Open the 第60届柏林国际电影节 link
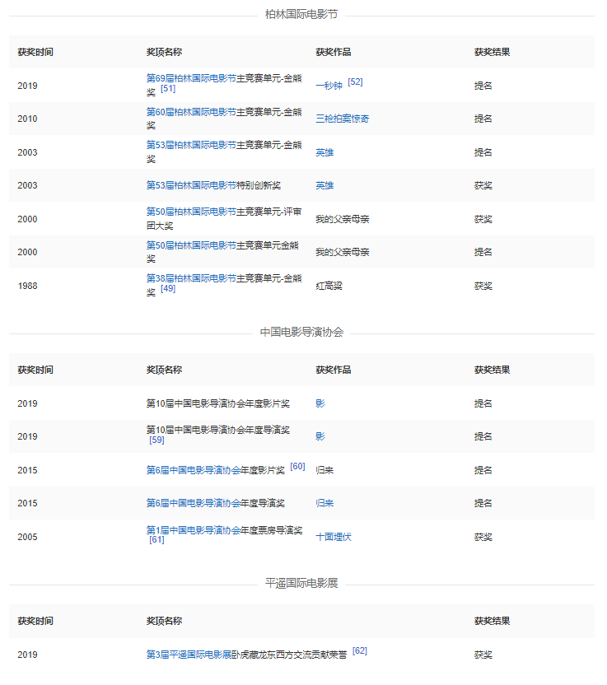607x685 pixels. (x=191, y=112)
